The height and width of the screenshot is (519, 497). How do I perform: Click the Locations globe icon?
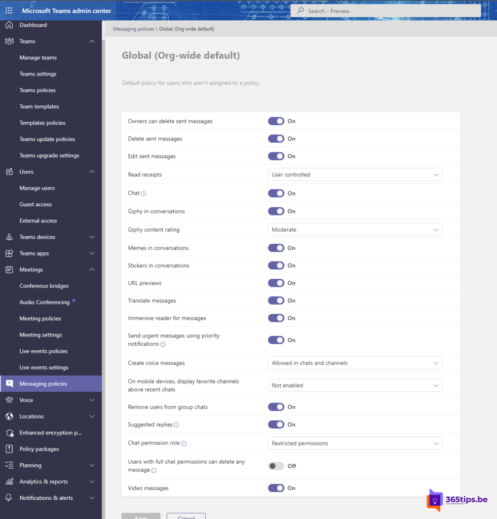click(9, 417)
